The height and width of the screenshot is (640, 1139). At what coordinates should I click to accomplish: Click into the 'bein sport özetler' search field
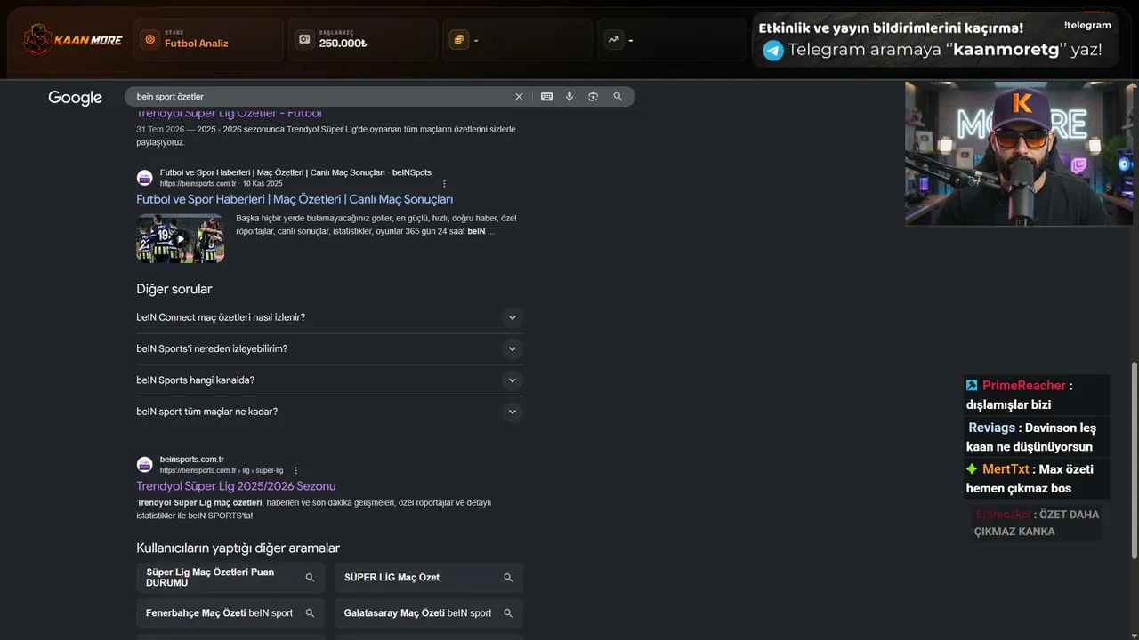(320, 97)
